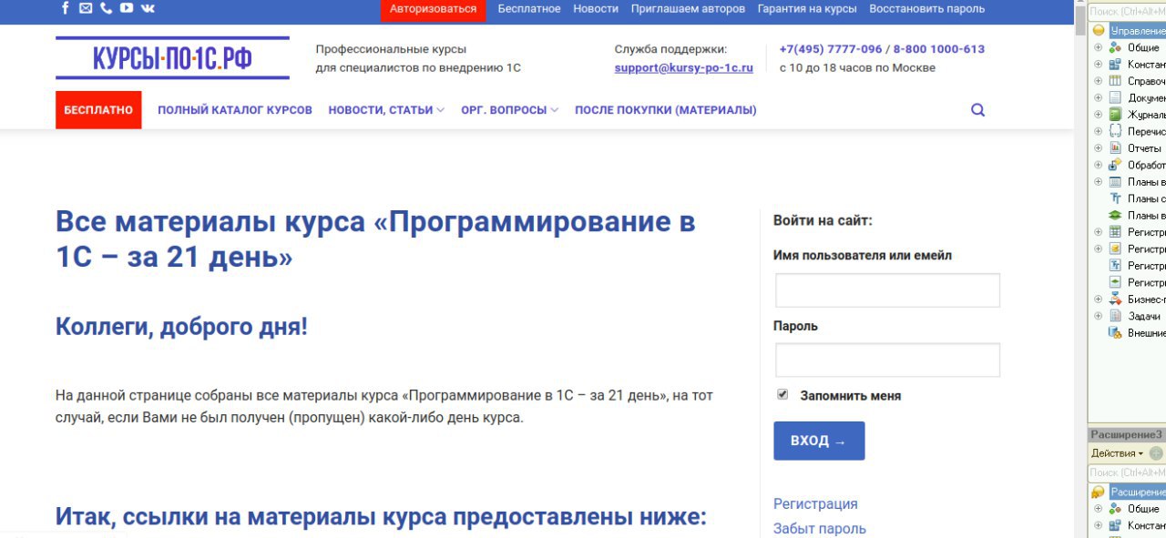Click the Отчеты chart icon in tree
1166x538 pixels.
click(x=1115, y=147)
